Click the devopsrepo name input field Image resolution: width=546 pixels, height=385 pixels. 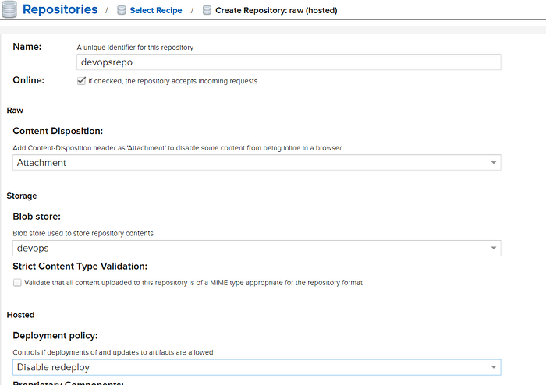click(x=289, y=62)
